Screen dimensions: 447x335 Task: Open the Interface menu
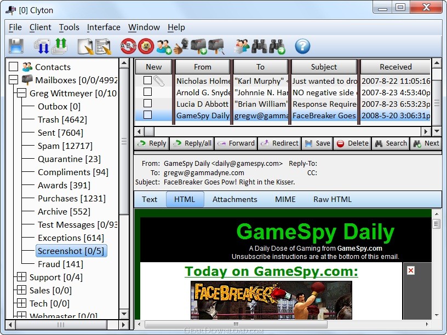(x=104, y=27)
